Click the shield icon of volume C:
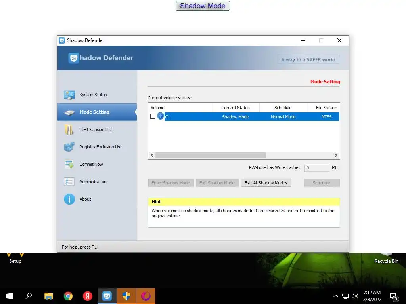The image size is (406, 304). pyautogui.click(x=161, y=117)
